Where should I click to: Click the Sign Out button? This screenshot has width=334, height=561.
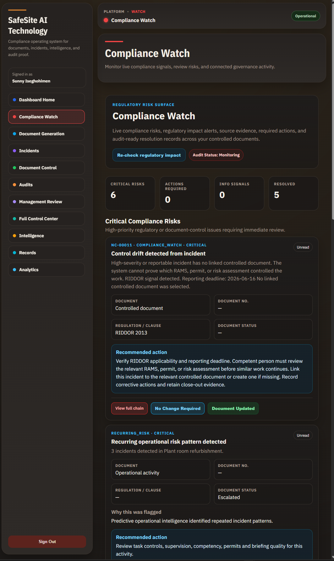point(47,541)
